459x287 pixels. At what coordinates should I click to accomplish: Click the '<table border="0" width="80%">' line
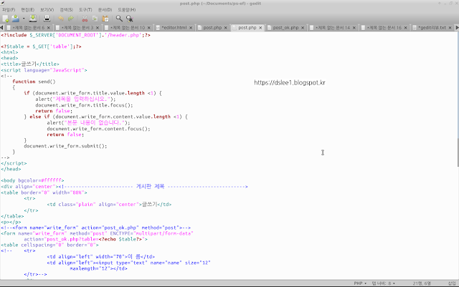pos(44,193)
